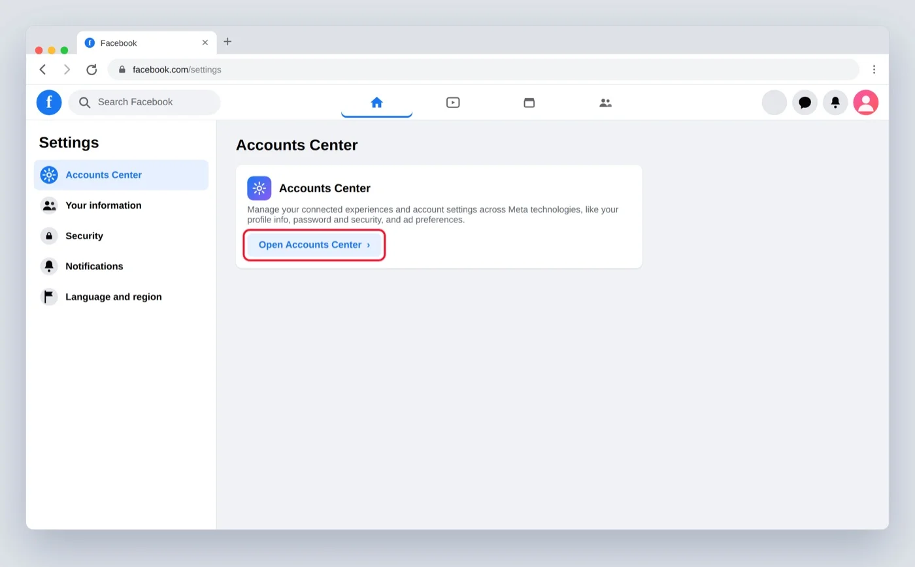The height and width of the screenshot is (567, 915).
Task: Go to the Home tab icon
Action: coord(376,102)
